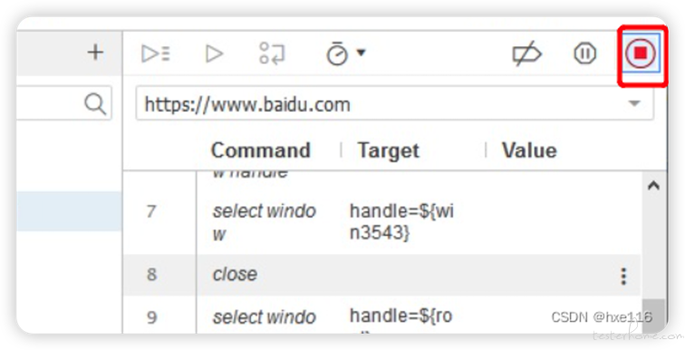Image resolution: width=685 pixels, height=350 pixels.
Task: Click the Value column header
Action: [x=529, y=151]
